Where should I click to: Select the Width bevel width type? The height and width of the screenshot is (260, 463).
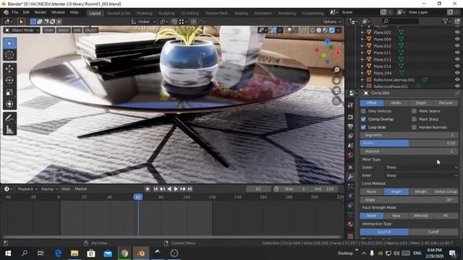[396, 103]
